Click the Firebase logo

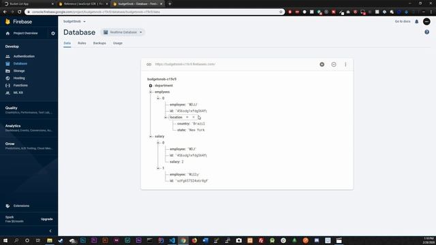coord(18,22)
